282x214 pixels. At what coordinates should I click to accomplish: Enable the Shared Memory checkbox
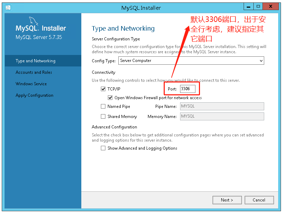click(x=103, y=117)
